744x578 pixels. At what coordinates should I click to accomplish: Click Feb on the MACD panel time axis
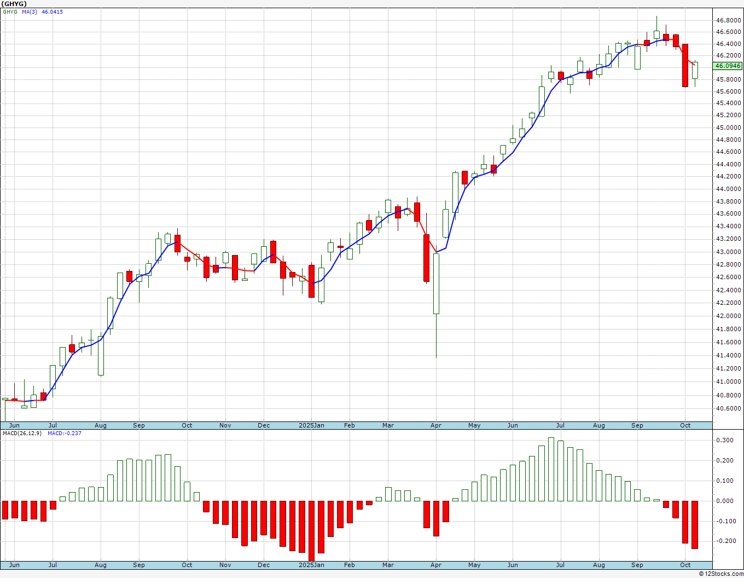[350, 565]
